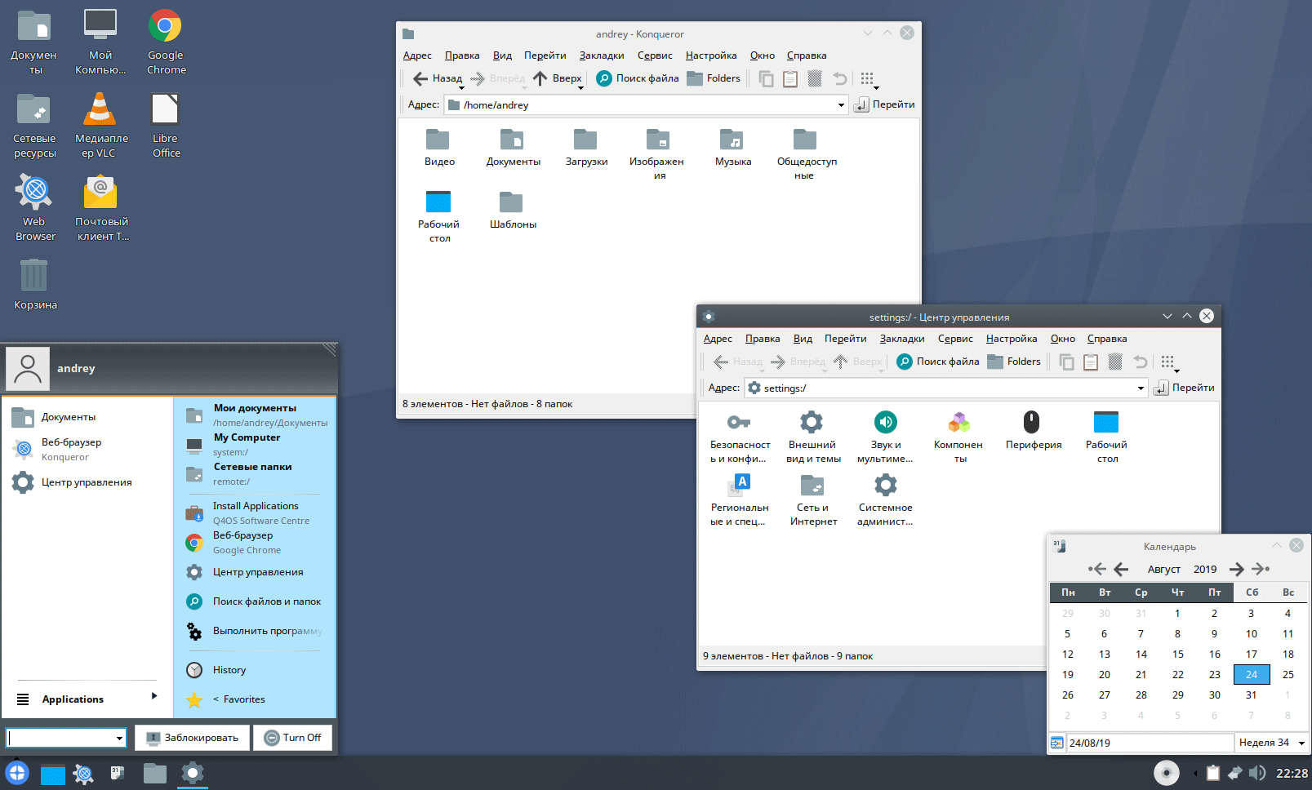Select August 15 in the calendar

coord(1177,654)
